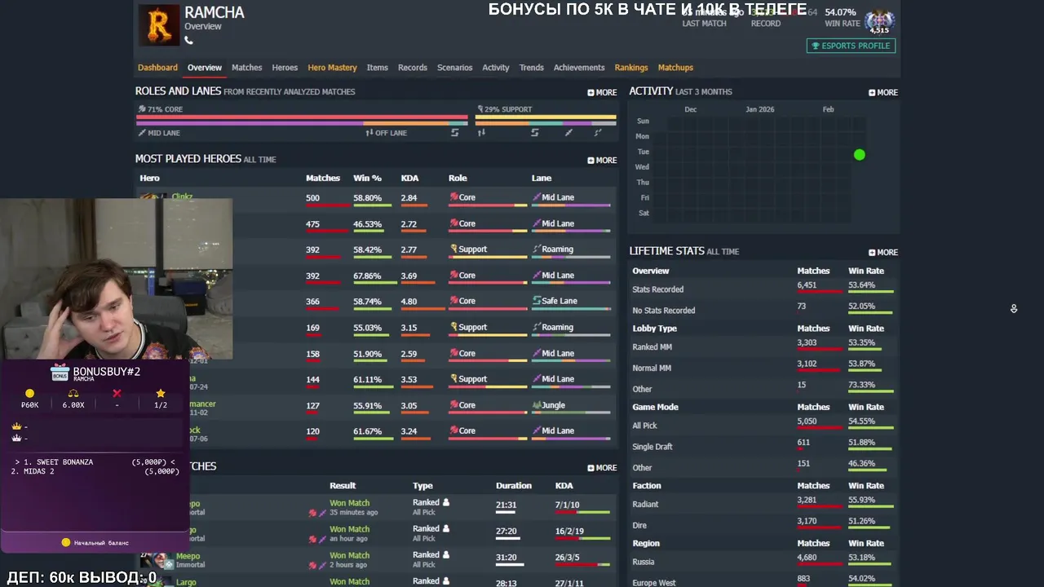Viewport: 1044px width, 587px height.
Task: Open the Dashboard tab
Action: 157,68
